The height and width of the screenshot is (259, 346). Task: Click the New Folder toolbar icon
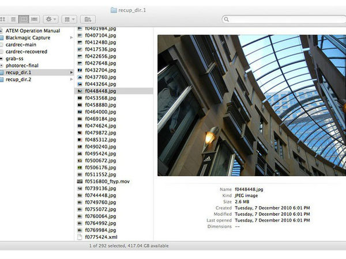tap(86, 20)
